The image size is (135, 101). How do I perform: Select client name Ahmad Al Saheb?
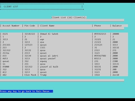[49, 34]
